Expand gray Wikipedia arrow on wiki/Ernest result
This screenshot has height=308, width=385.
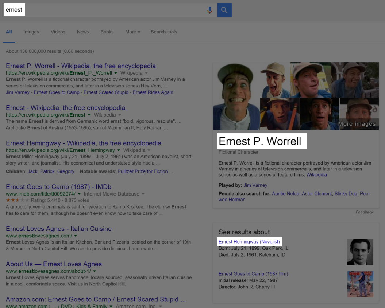pos(120,115)
